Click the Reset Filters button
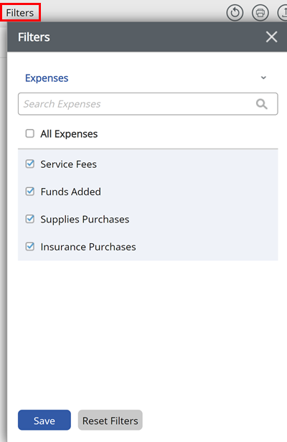287x442 pixels. 110,420
